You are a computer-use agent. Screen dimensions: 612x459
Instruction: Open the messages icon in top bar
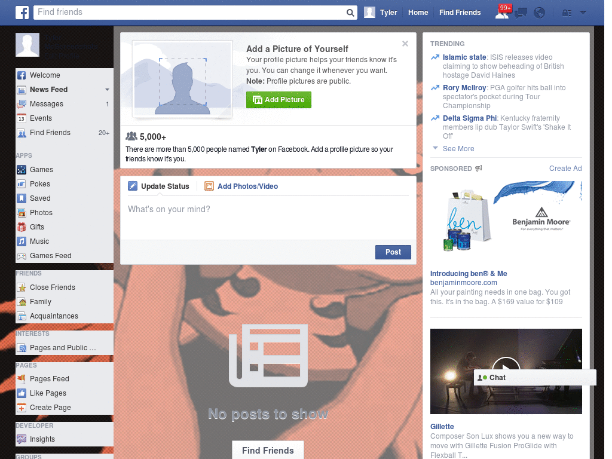pyautogui.click(x=521, y=13)
